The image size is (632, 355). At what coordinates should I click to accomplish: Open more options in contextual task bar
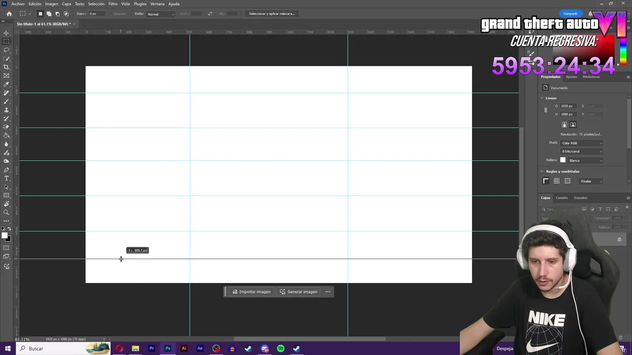click(328, 292)
